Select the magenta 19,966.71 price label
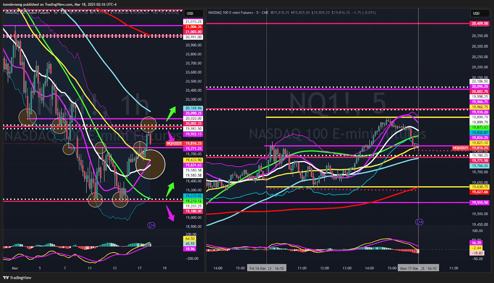Viewport: 494px width, 283px height. coord(480,102)
